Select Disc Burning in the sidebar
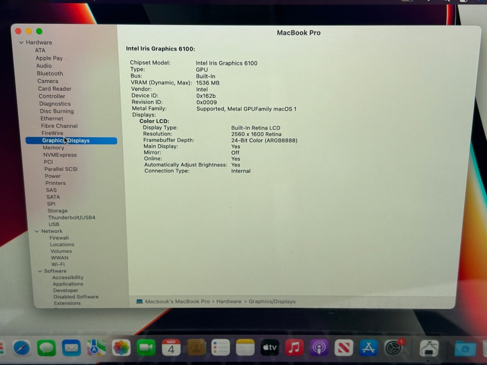This screenshot has height=365, width=487. 57,111
